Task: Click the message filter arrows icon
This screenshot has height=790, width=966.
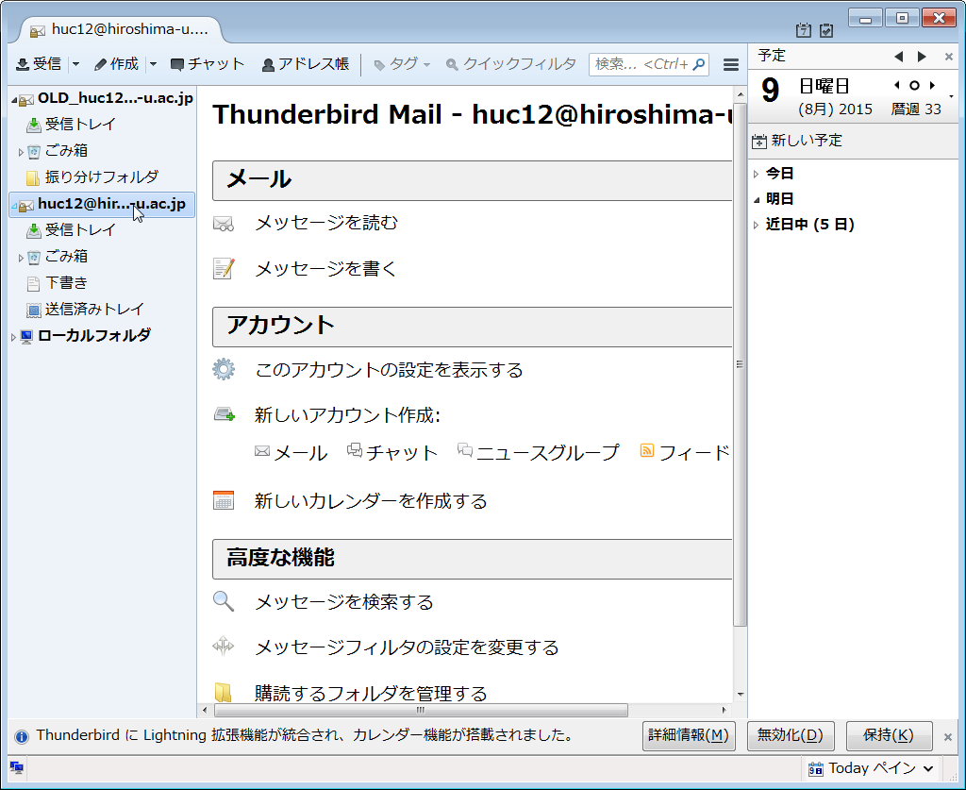Action: point(223,647)
